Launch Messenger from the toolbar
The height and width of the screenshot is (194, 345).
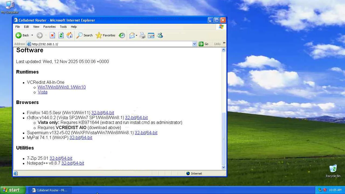(x=160, y=35)
